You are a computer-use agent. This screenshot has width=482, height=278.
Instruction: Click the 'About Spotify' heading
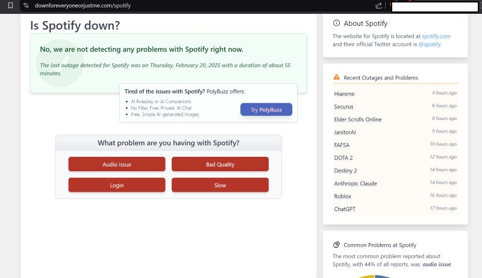(366, 24)
